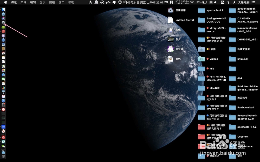Select 图像 stack on desktop

(x=174, y=30)
